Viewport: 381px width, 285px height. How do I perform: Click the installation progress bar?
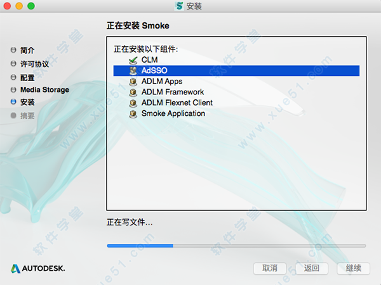pos(236,246)
